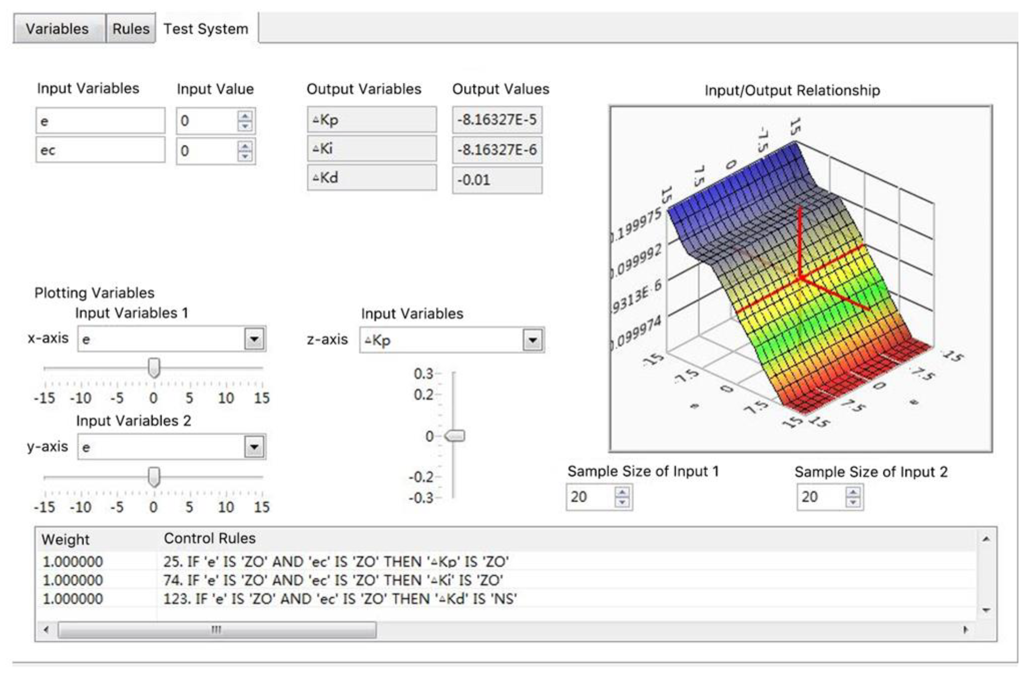The height and width of the screenshot is (674, 1029).
Task: Select rule 25 in Control Rules list
Action: click(x=336, y=562)
